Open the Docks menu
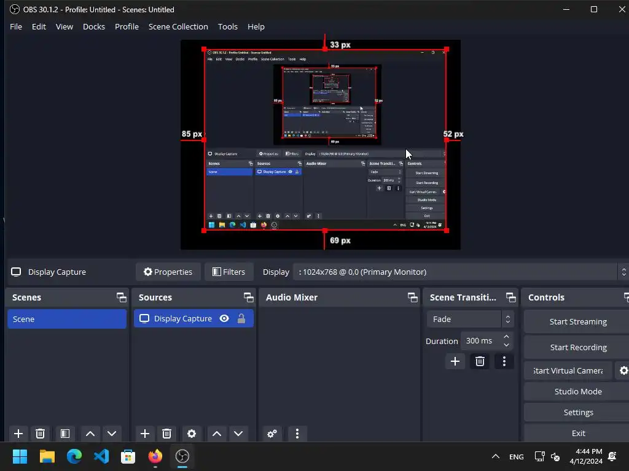629x471 pixels. [x=94, y=26]
